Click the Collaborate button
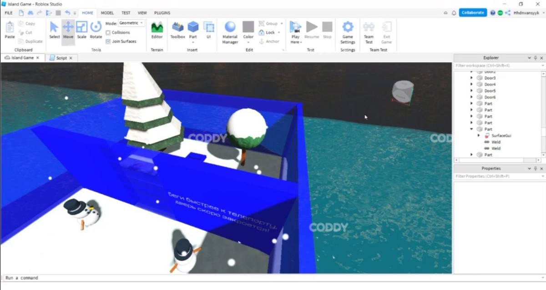Screen dimensions: 546x290 (473, 13)
